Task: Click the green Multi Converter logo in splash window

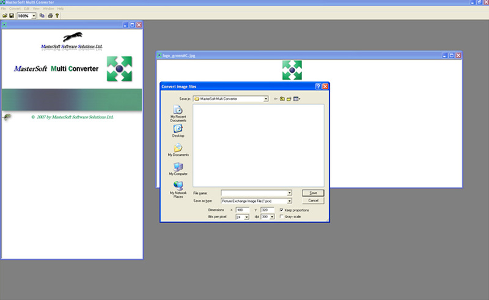Action: [119, 68]
